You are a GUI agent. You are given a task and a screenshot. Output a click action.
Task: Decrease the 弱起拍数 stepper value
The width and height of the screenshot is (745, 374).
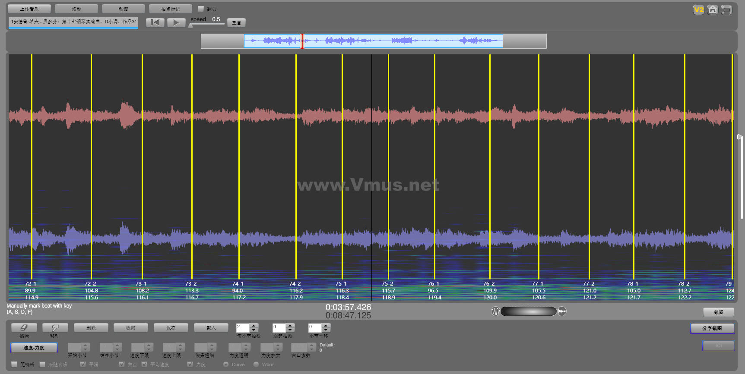pyautogui.click(x=290, y=330)
